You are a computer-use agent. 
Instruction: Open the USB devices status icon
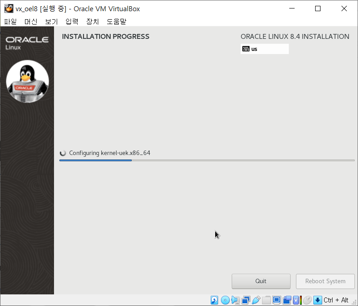pos(256,300)
